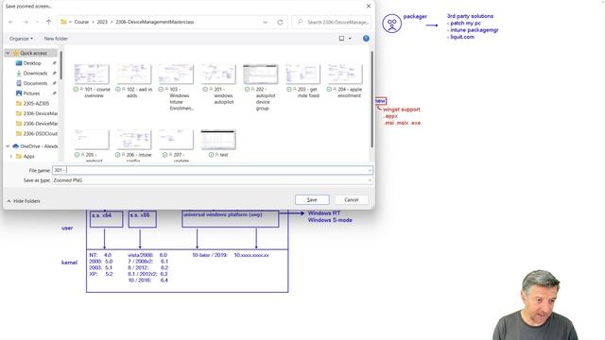
Task: Expand the Apps folder under OneDrive
Action: click(11, 156)
